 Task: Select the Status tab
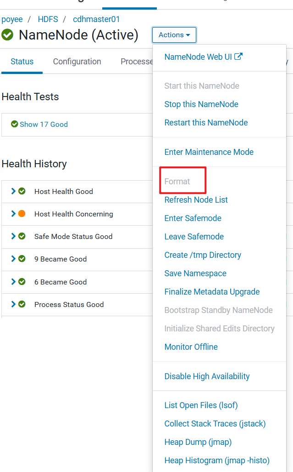click(x=22, y=62)
